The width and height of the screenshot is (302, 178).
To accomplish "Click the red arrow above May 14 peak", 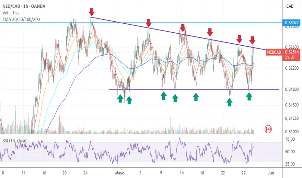I will [x=183, y=28].
